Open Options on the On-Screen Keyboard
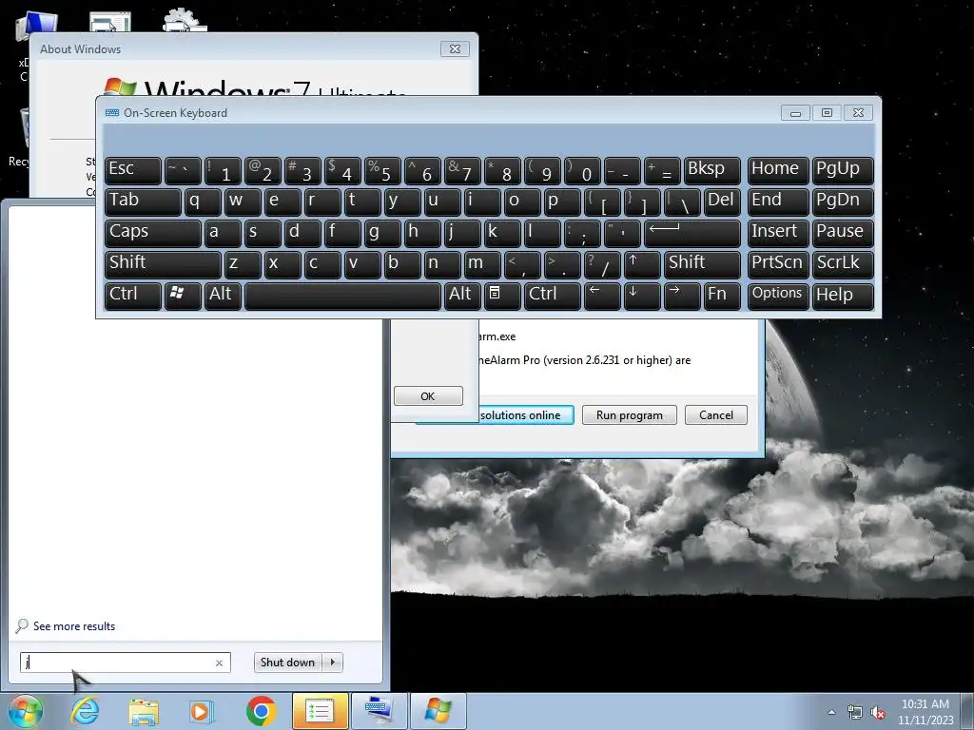The width and height of the screenshot is (974, 730). tap(778, 297)
